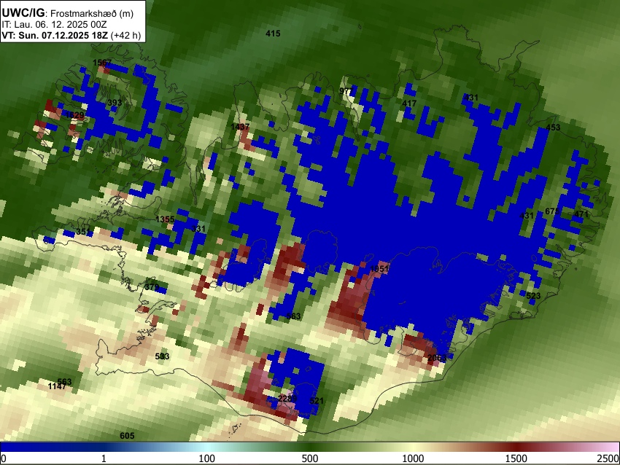This screenshot has width=620, height=465.
Task: Click the 'VT: Sun. 07.12.2025 18Z' valid time
Action: (x=55, y=35)
